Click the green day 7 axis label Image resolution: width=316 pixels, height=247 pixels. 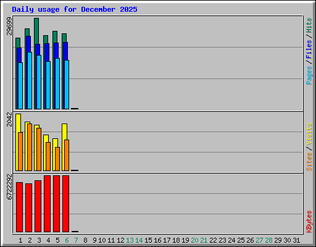[76, 240]
